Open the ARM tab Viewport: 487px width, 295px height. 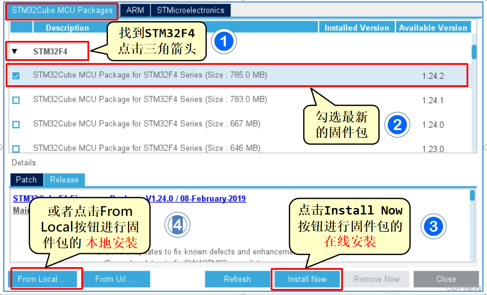pyautogui.click(x=135, y=10)
